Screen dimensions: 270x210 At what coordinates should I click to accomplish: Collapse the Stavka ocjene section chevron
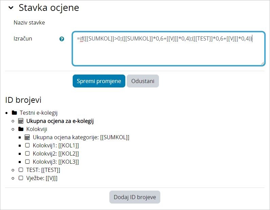tap(11, 8)
